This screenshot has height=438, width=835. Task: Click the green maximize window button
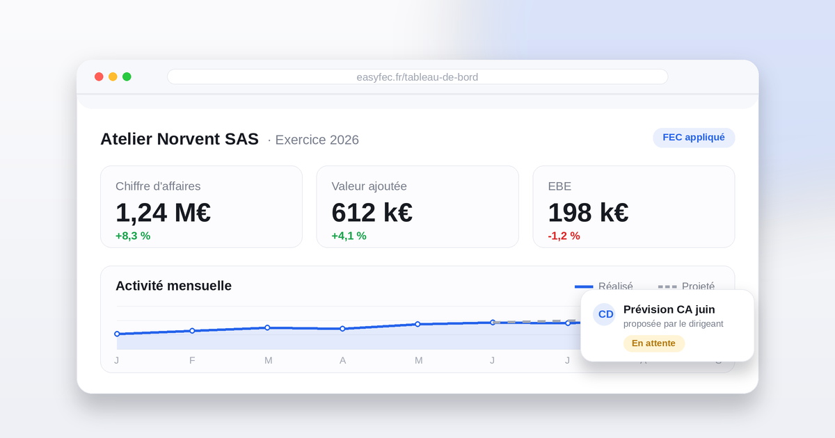click(127, 76)
